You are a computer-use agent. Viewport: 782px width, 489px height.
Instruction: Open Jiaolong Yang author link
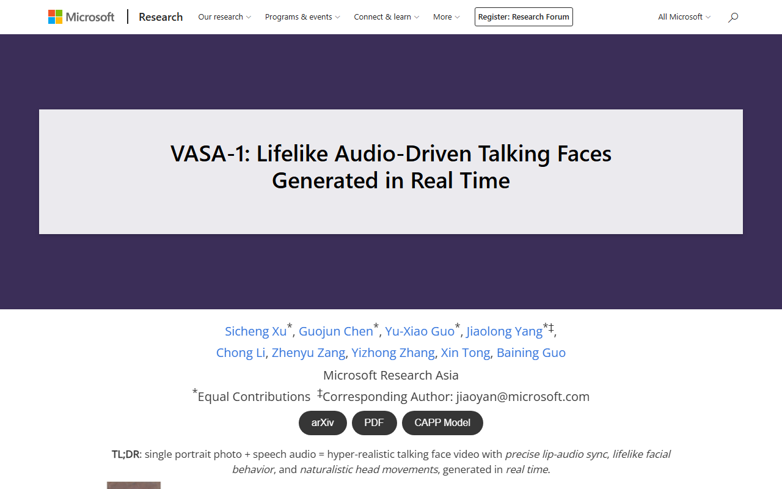click(504, 331)
